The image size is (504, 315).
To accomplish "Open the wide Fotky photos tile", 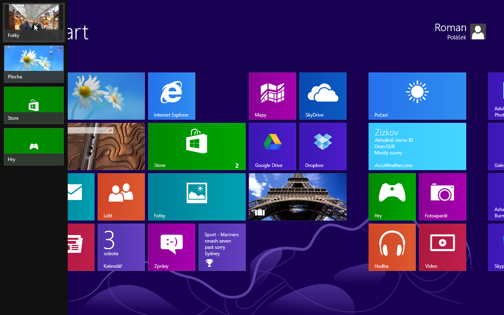I will 197,197.
